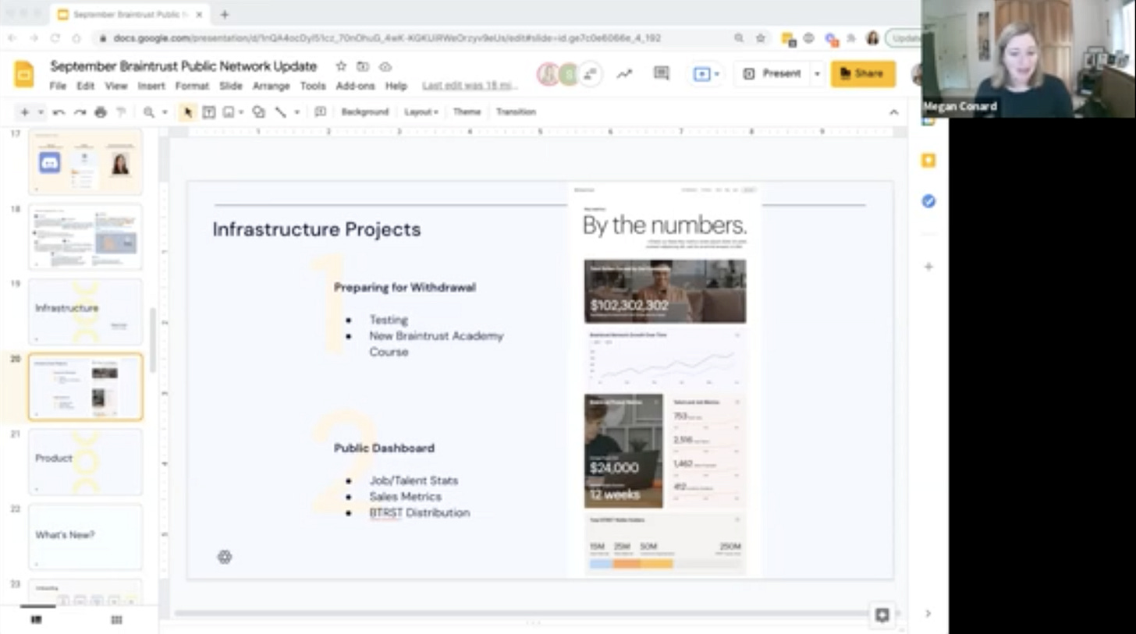The image size is (1136, 634).
Task: Click the green 'S' collaborator avatar
Action: [x=569, y=74]
